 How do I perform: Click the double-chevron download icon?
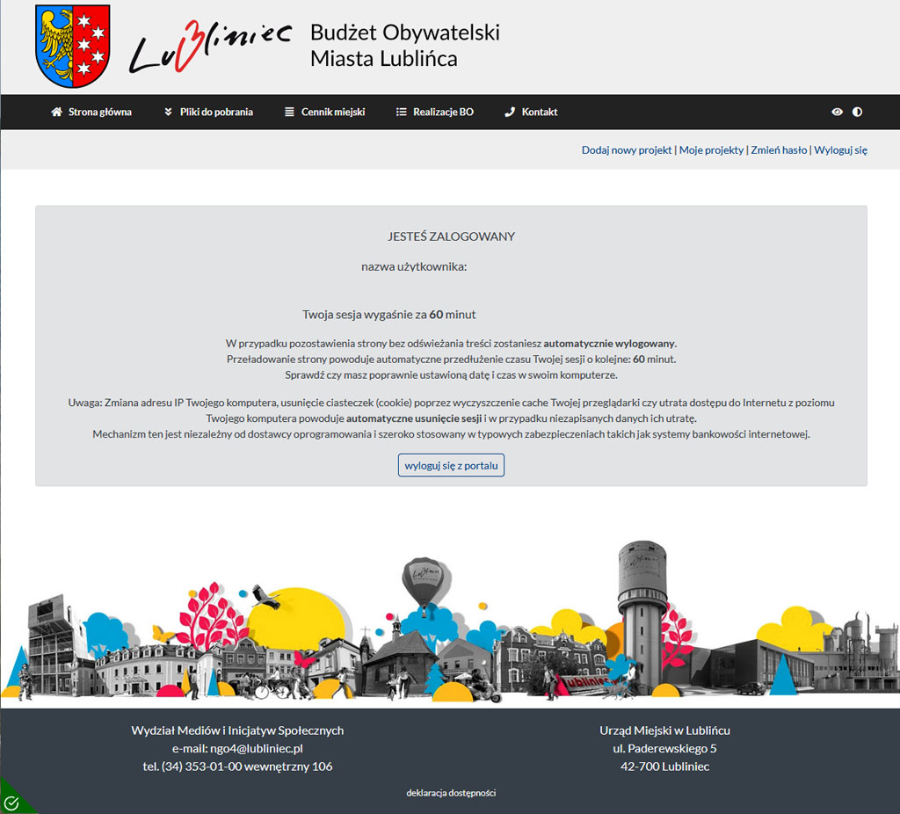point(168,113)
